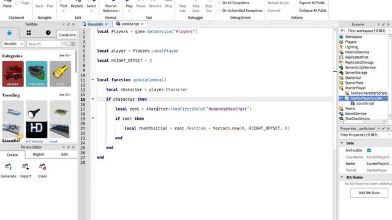
Task: Switch to Terrain Editor Edit tab
Action: (64, 155)
